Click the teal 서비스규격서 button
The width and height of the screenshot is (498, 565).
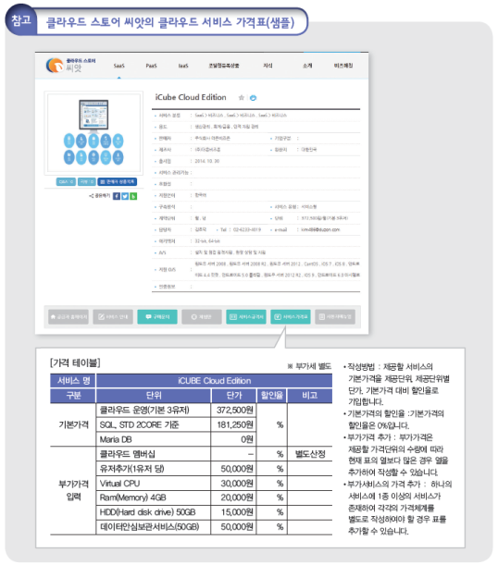(246, 317)
